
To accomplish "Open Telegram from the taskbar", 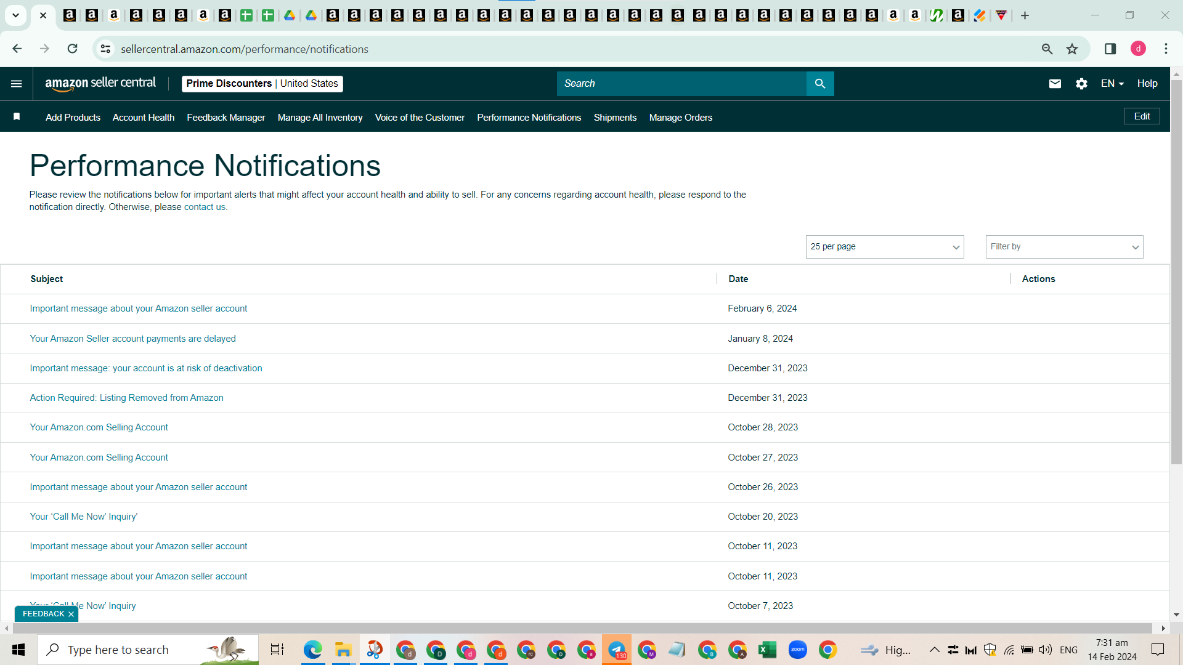I will [x=617, y=650].
